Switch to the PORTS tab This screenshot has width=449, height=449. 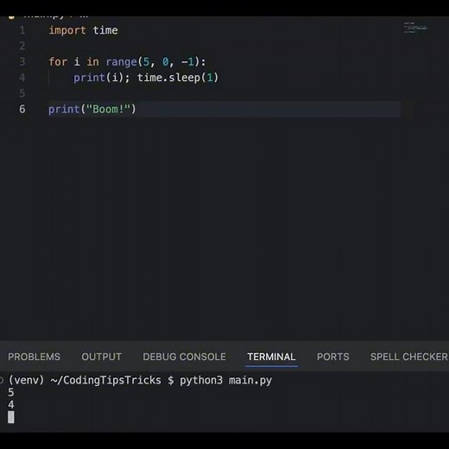(332, 357)
